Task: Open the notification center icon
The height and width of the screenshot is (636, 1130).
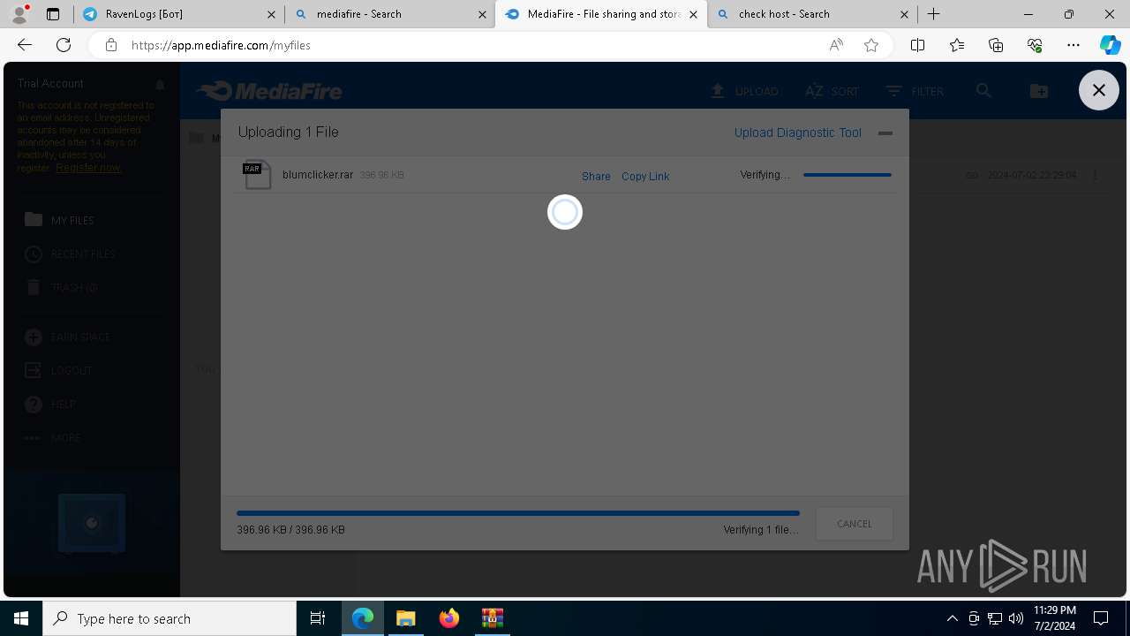Action: pyautogui.click(x=1101, y=618)
